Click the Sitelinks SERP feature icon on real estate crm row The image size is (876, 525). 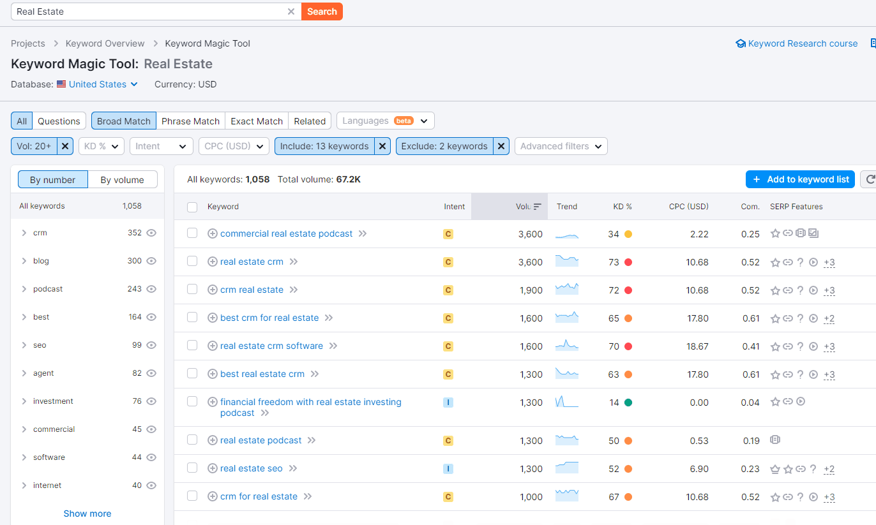click(x=787, y=262)
